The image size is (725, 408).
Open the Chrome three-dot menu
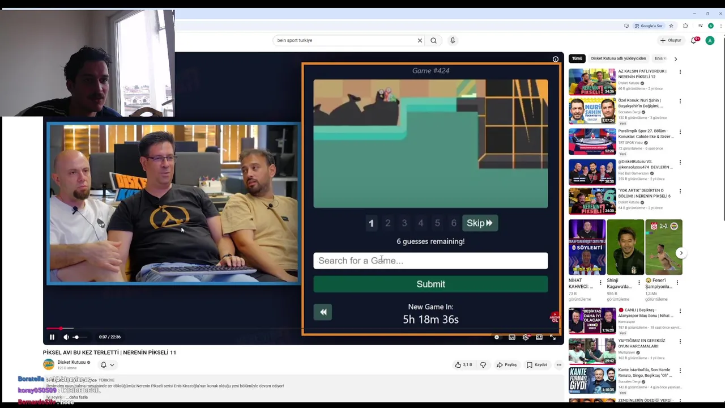tap(720, 25)
